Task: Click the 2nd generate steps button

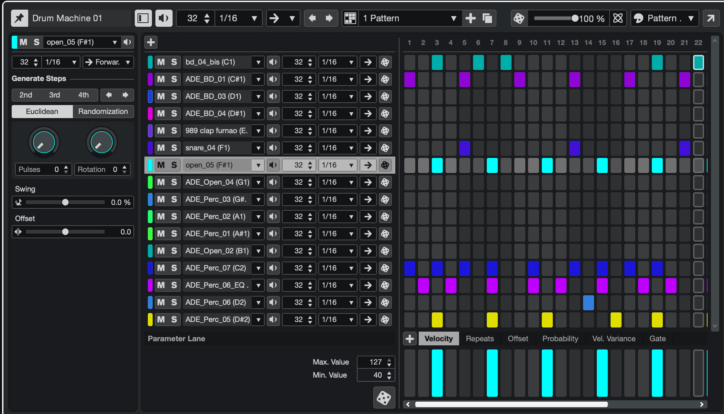Action: [26, 95]
